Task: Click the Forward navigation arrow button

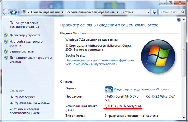Action: tap(13, 12)
